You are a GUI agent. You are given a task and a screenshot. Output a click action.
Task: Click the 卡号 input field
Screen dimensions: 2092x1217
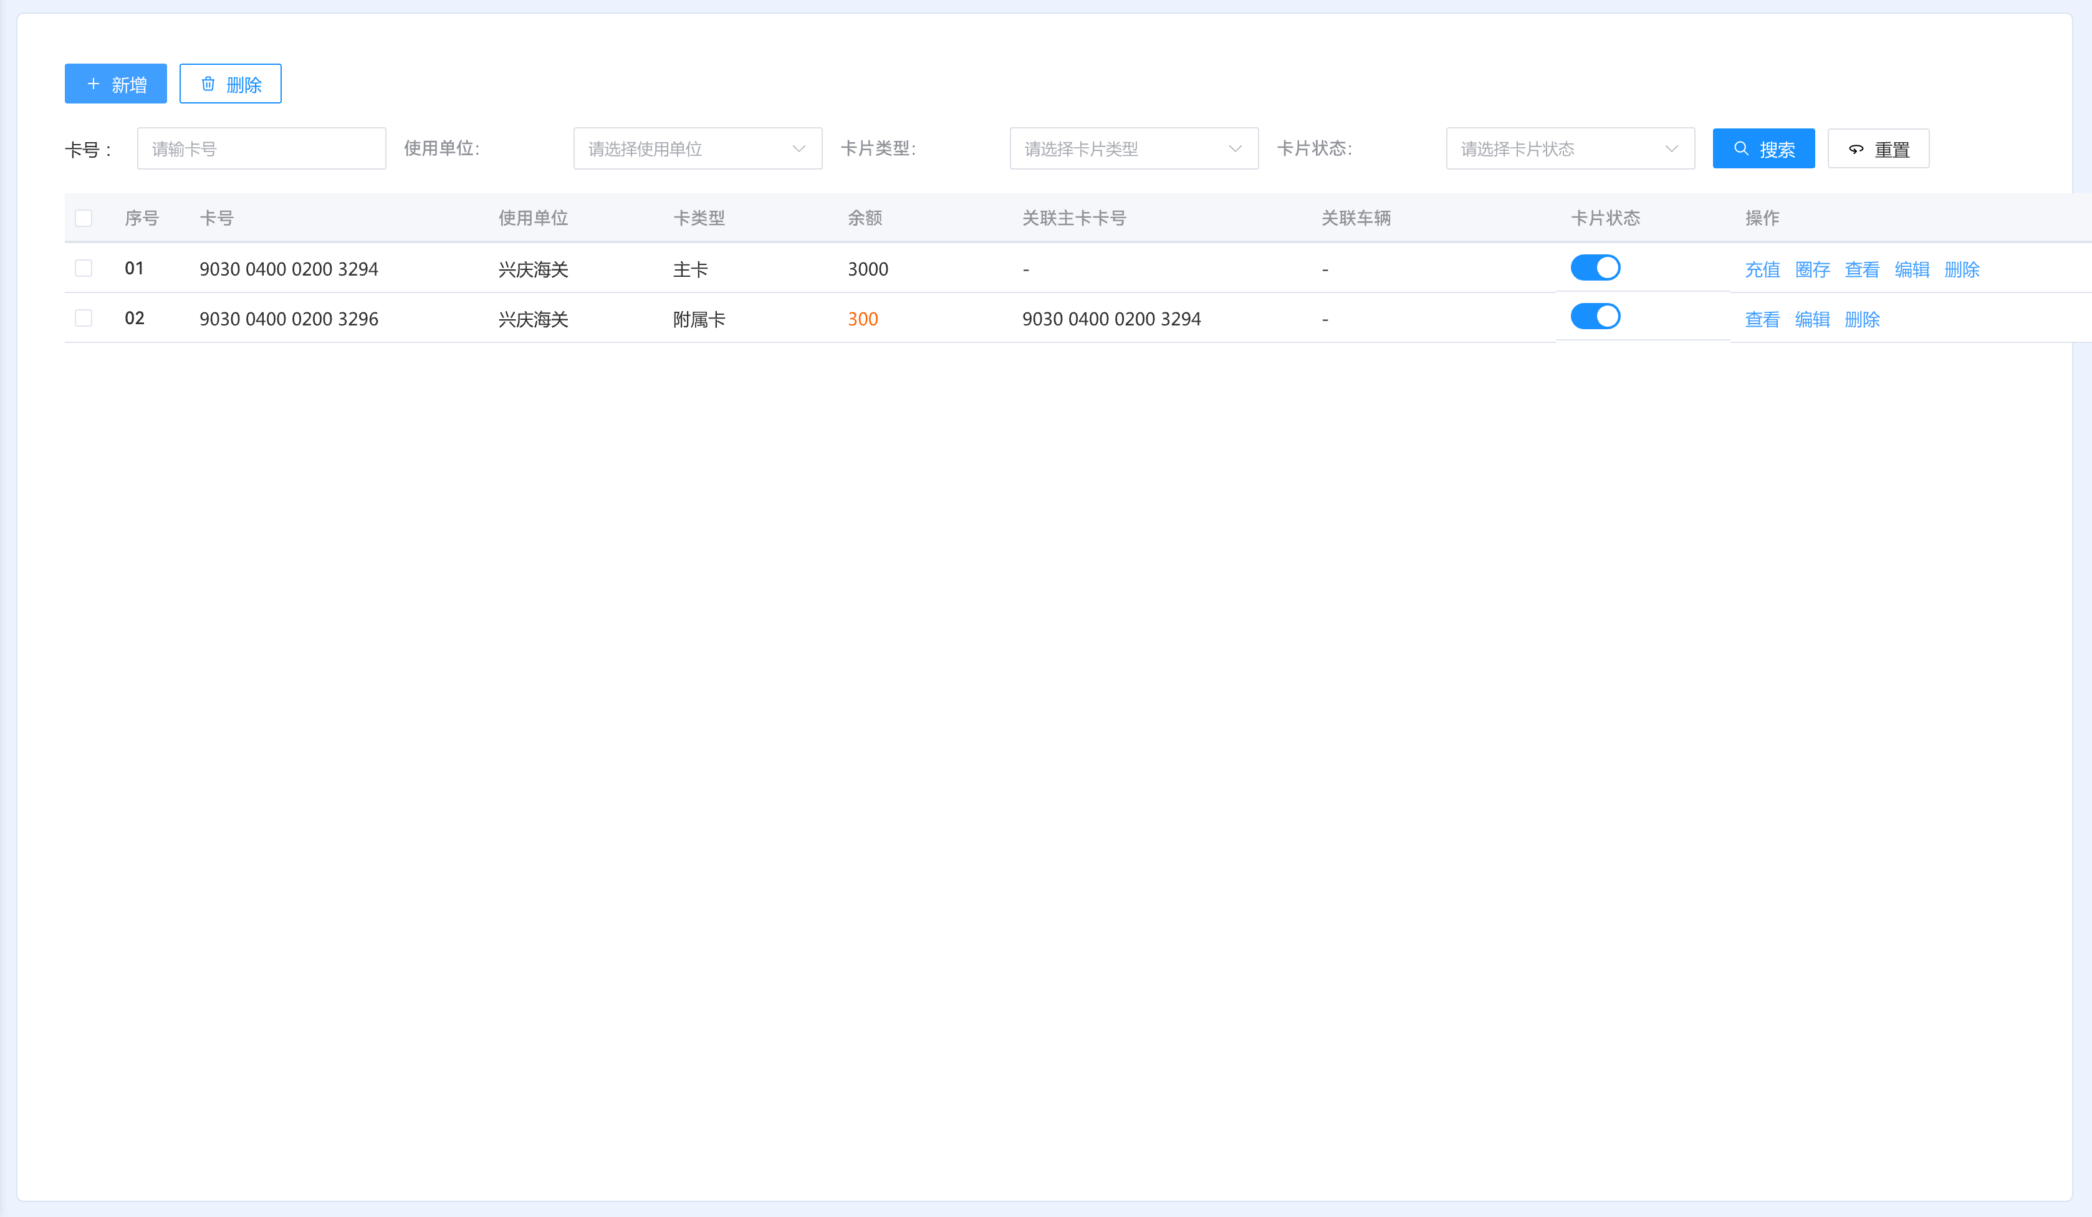pyautogui.click(x=261, y=148)
